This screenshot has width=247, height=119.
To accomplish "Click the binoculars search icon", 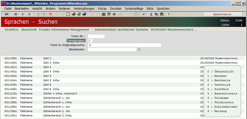I will (104, 14).
